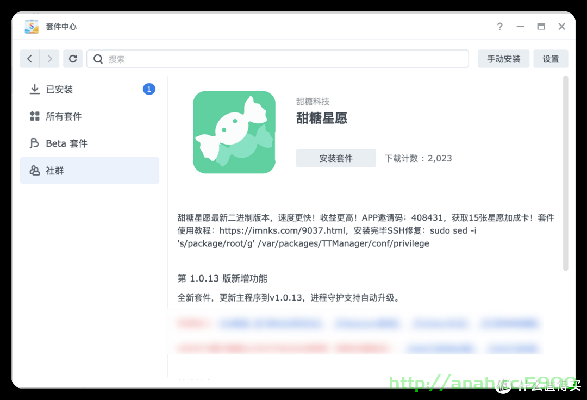Select 已安装 in the sidebar

[90, 90]
